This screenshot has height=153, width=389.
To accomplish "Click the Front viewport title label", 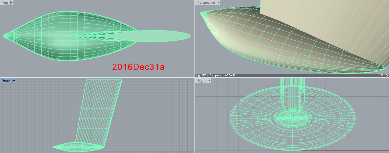I will pos(6,81).
